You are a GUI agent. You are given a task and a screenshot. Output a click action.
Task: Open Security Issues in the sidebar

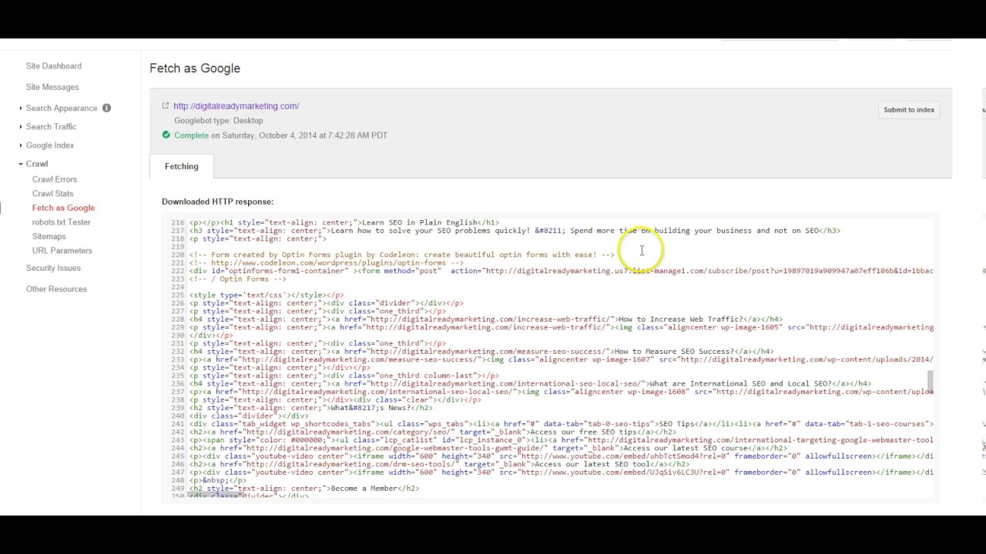(53, 268)
